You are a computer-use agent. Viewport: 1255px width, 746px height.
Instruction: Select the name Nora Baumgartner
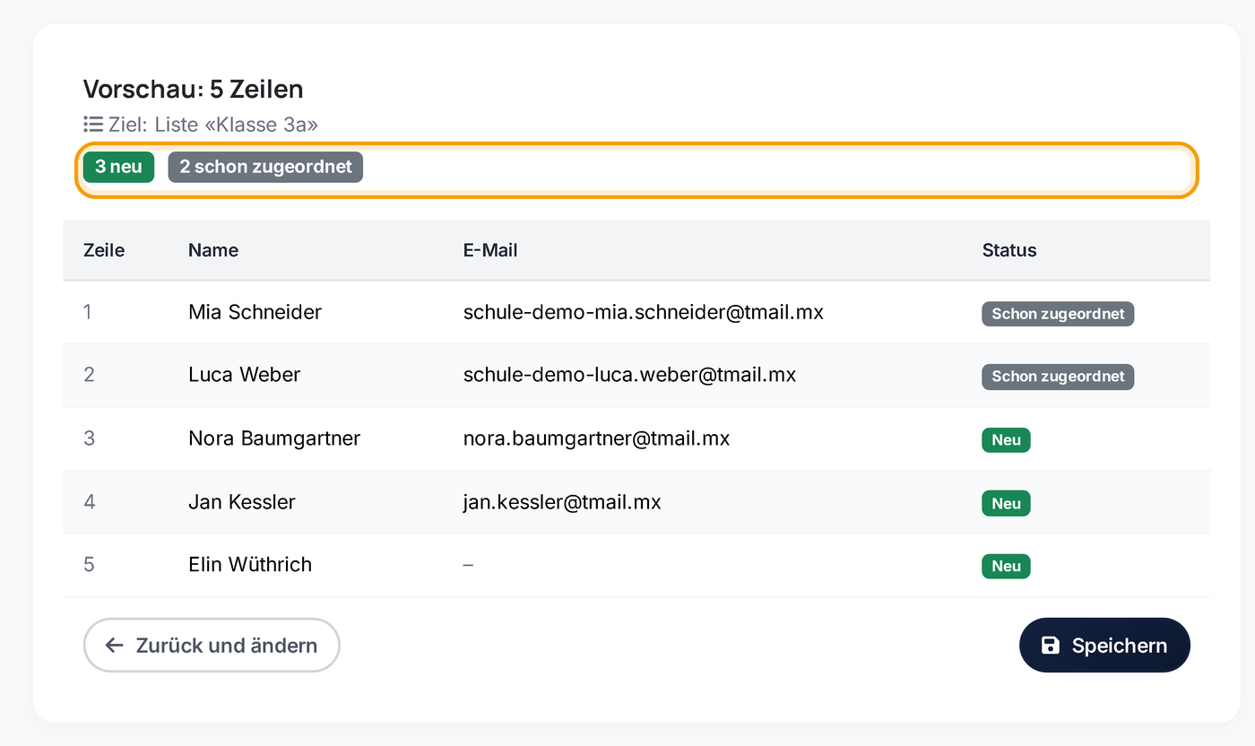point(274,438)
